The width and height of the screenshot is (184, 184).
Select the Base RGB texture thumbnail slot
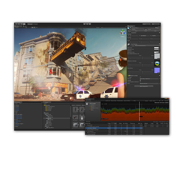tap(157, 56)
